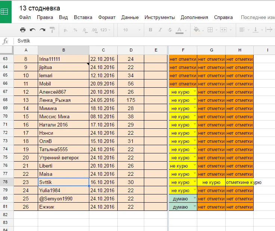Open the Google Sheets home icon
This screenshot has height=231, width=275.
click(6, 12)
